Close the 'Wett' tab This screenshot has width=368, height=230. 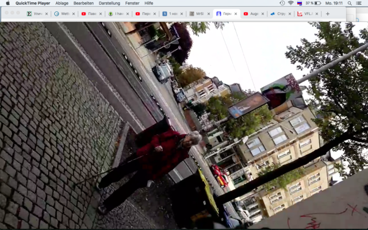[x=74, y=14]
